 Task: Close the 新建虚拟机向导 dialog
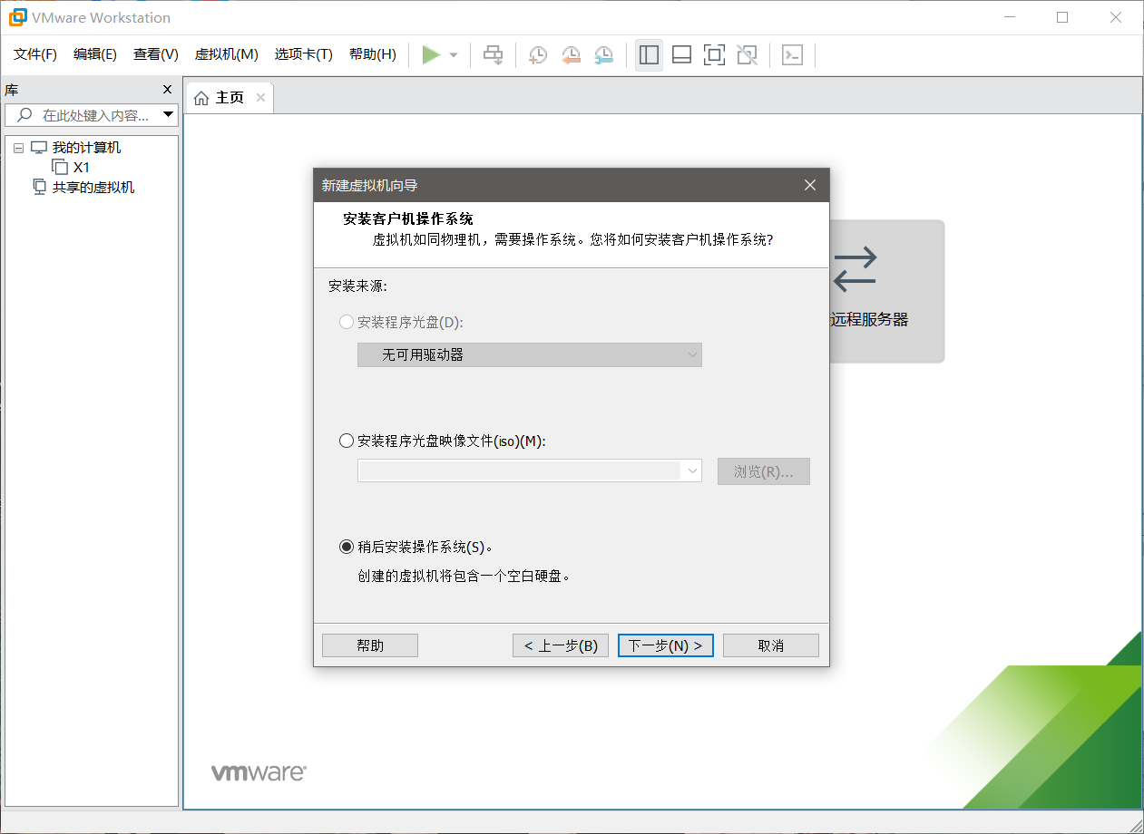click(810, 185)
